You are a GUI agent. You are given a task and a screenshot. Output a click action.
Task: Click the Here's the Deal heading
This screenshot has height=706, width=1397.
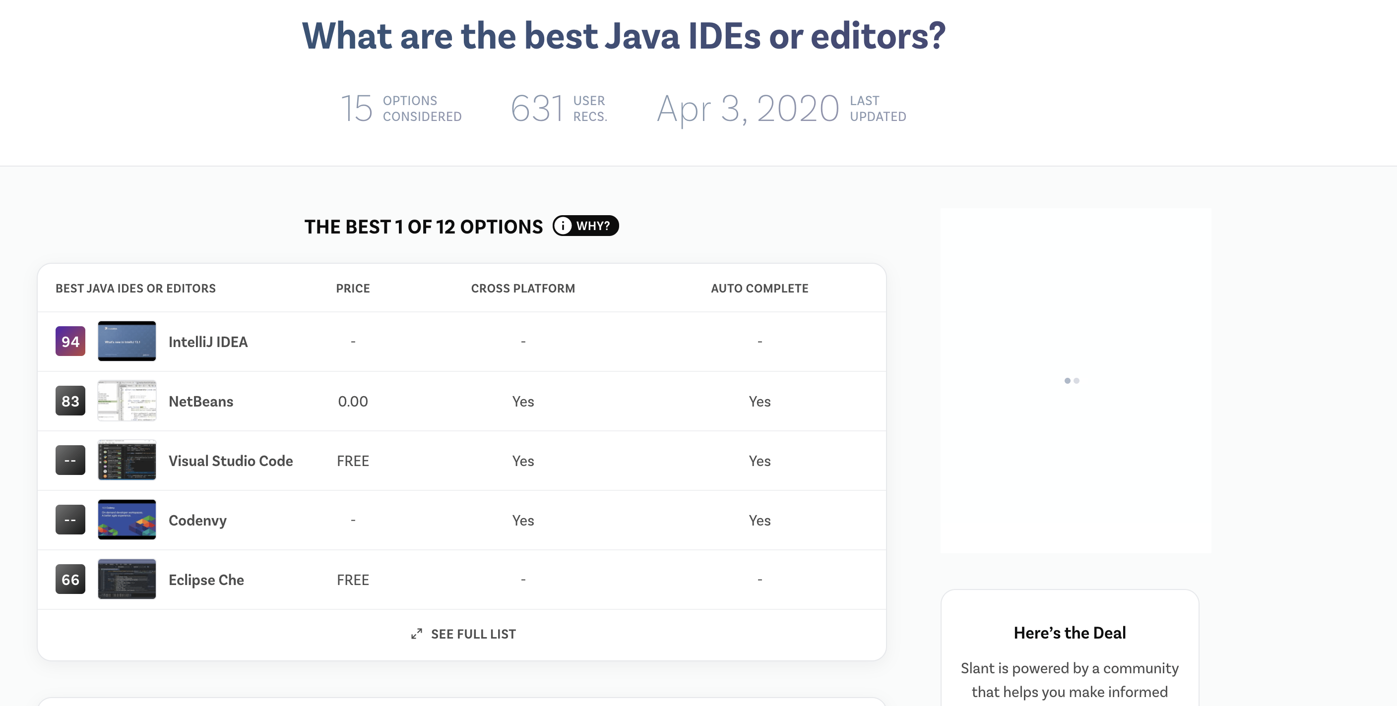point(1070,633)
